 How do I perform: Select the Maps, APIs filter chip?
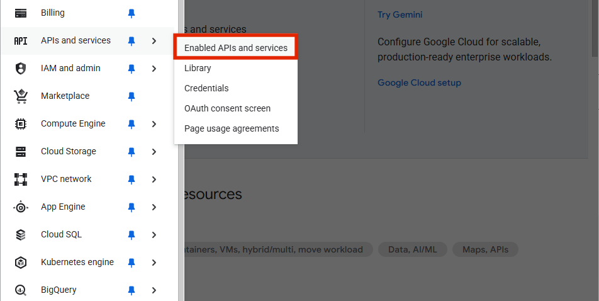[x=485, y=249]
